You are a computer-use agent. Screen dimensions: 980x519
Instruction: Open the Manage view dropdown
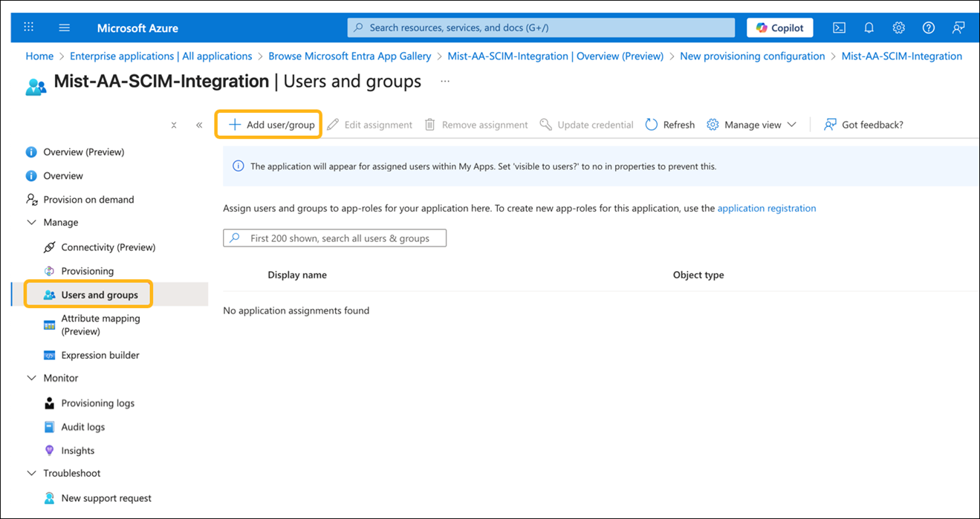click(x=752, y=124)
